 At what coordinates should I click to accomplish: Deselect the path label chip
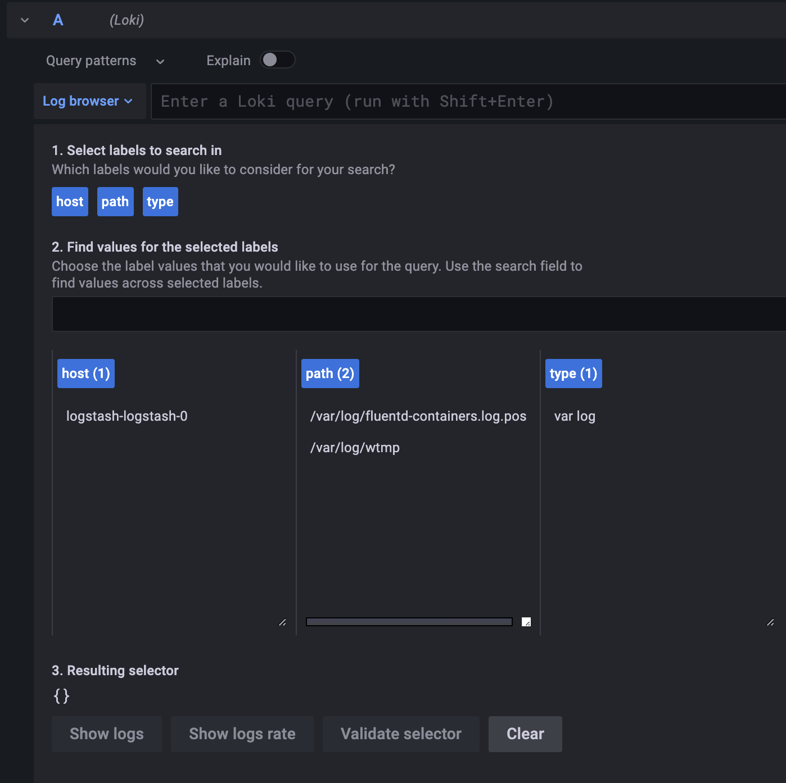tap(115, 201)
